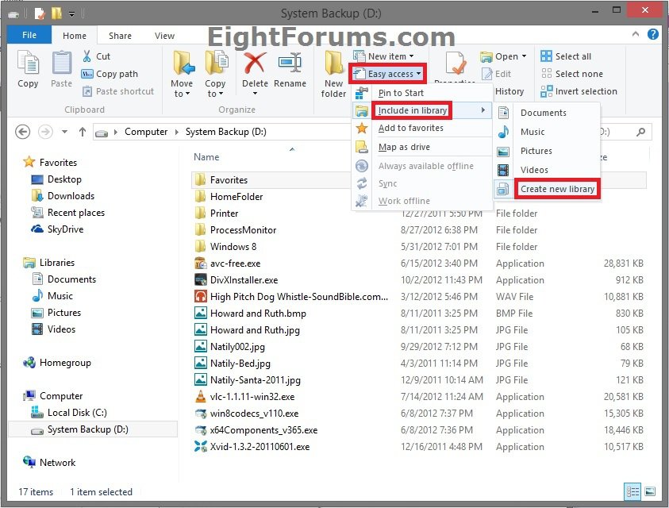
Task: Collapse the ribbon with the chevron arrow
Action: [636, 35]
